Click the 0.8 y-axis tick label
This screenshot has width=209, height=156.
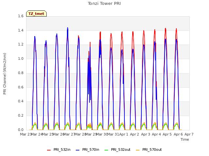21,73
